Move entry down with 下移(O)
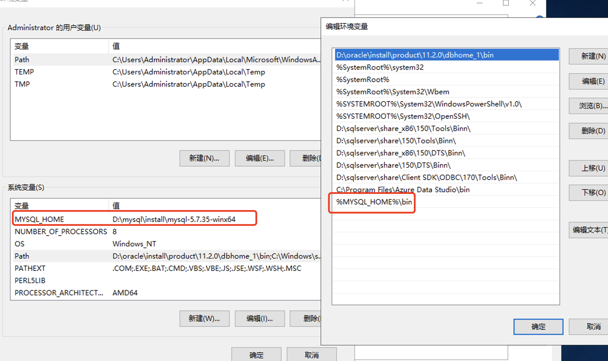The width and height of the screenshot is (608, 361). coord(589,192)
